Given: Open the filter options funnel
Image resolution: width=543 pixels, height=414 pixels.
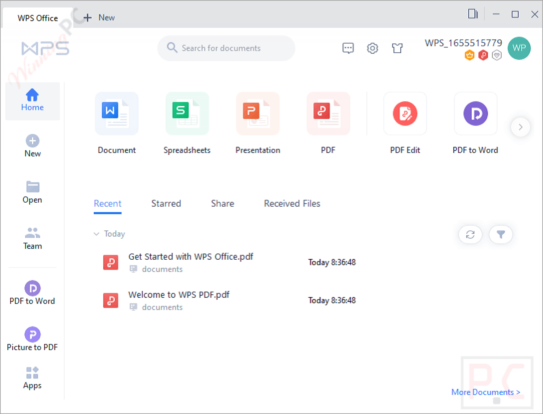Looking at the screenshot, I should 501,234.
